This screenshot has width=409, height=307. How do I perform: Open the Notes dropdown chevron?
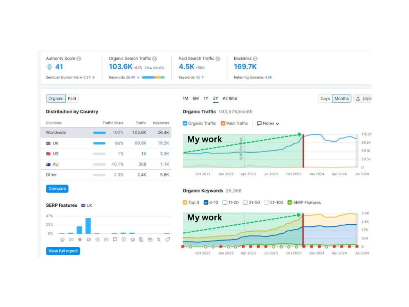278,124
